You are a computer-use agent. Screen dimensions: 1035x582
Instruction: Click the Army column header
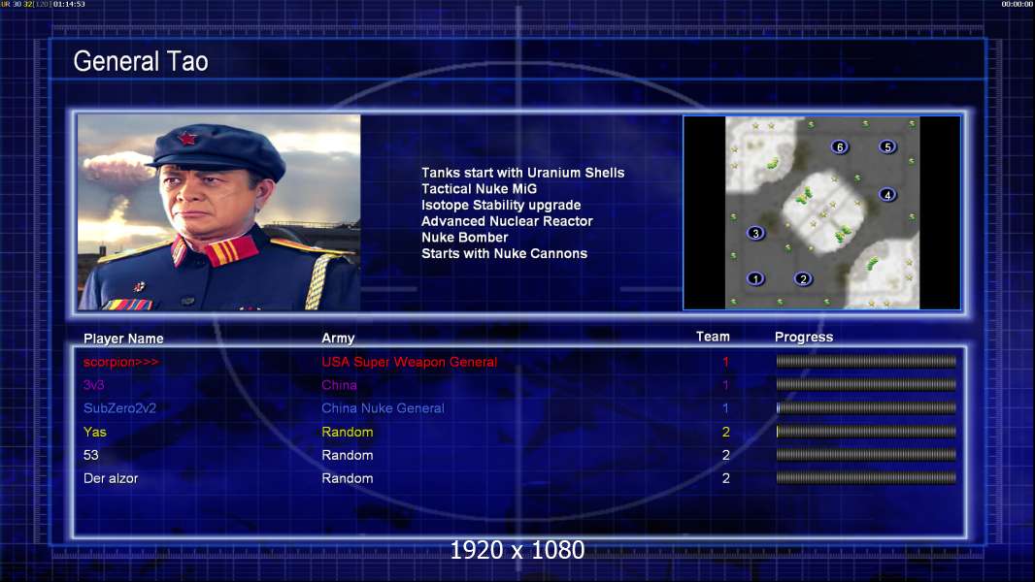point(338,339)
